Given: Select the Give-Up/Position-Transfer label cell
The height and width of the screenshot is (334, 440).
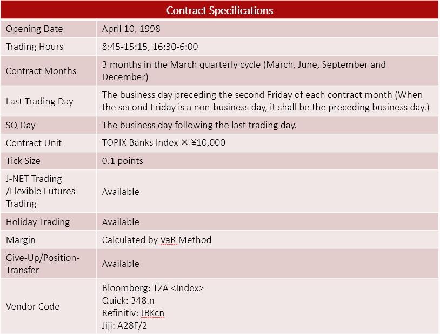Looking at the screenshot, I should (x=43, y=264).
